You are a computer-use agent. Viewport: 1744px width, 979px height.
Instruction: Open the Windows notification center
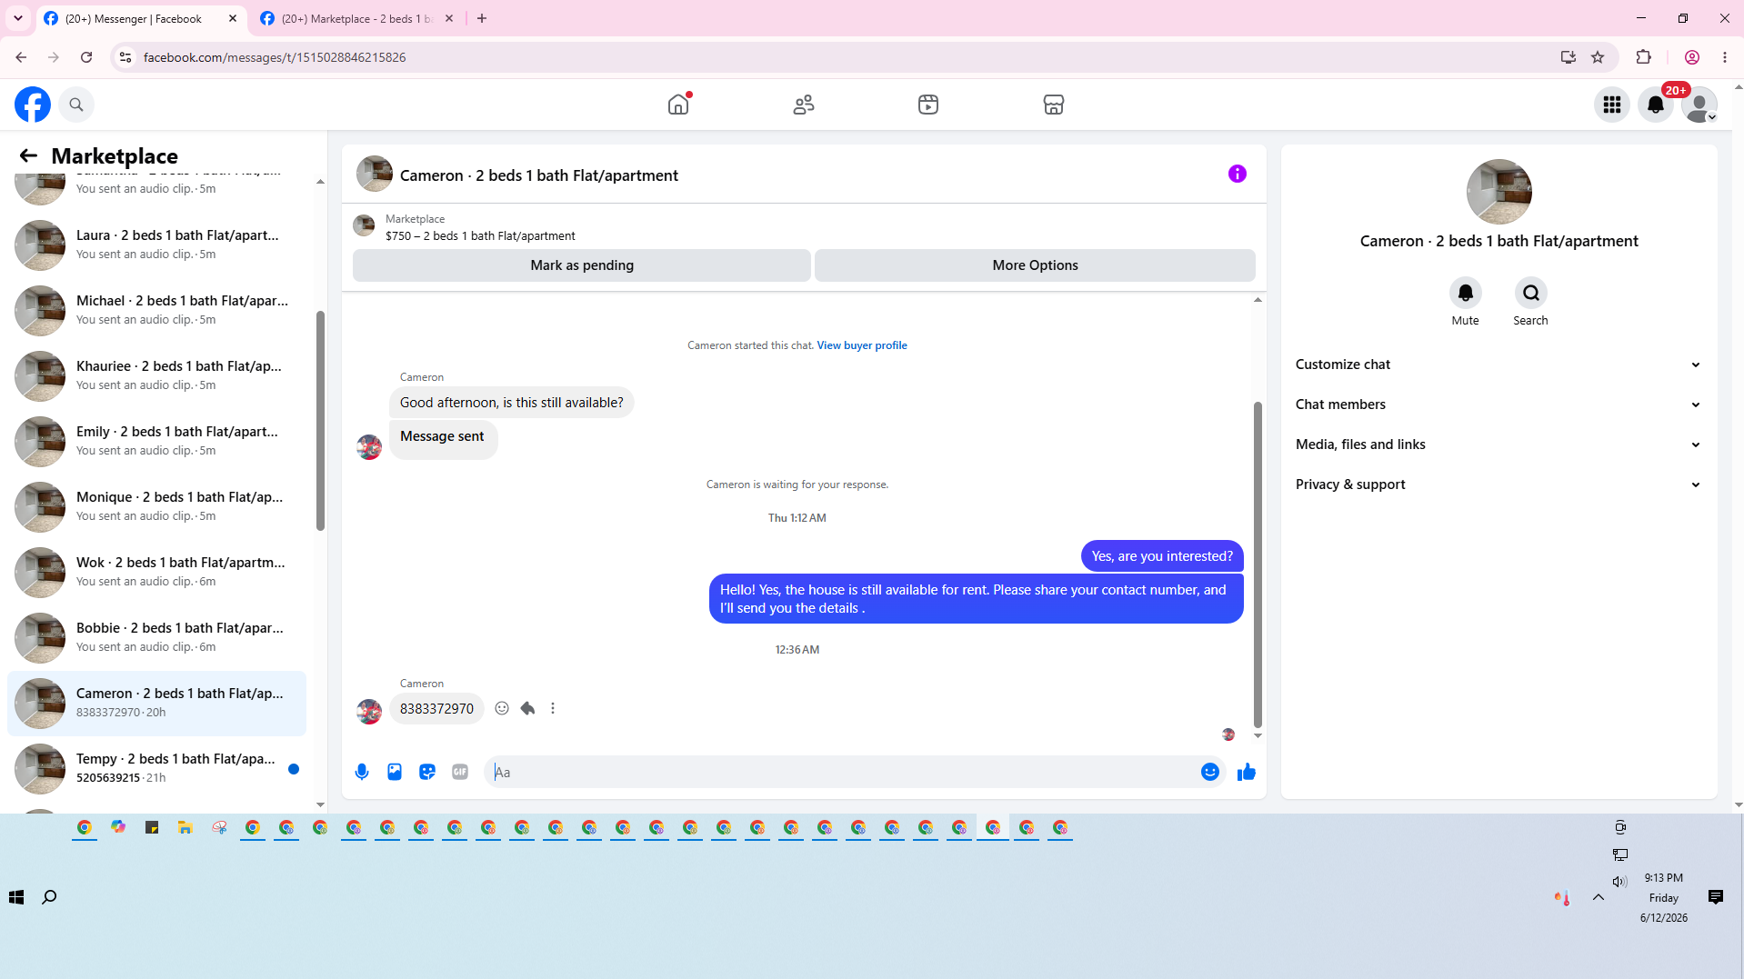pyautogui.click(x=1716, y=897)
